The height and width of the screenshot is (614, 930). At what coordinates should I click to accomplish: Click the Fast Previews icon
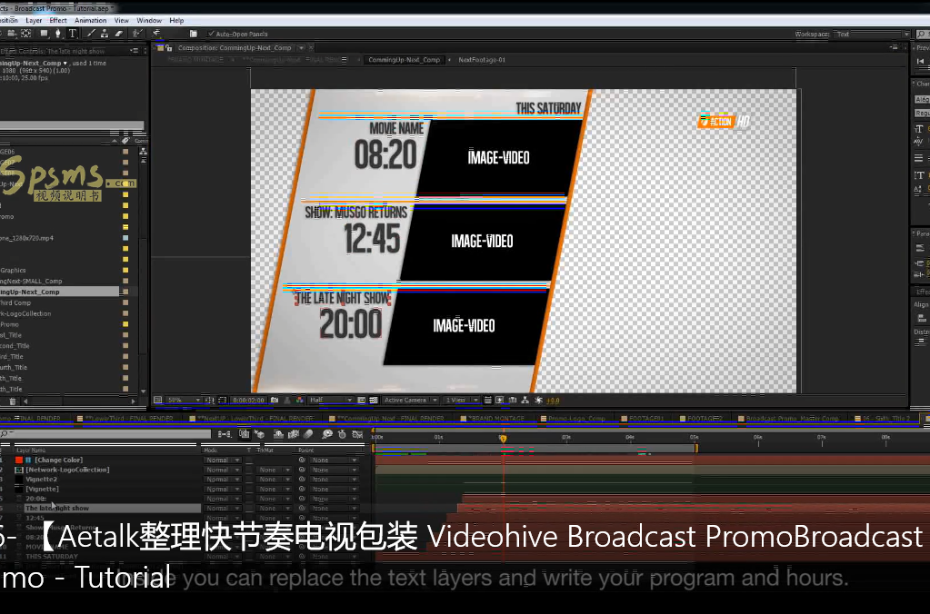(499, 400)
